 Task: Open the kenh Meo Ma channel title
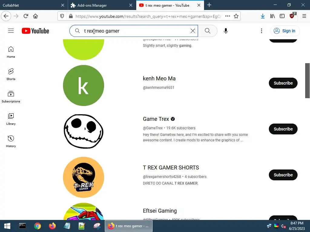[x=159, y=79]
